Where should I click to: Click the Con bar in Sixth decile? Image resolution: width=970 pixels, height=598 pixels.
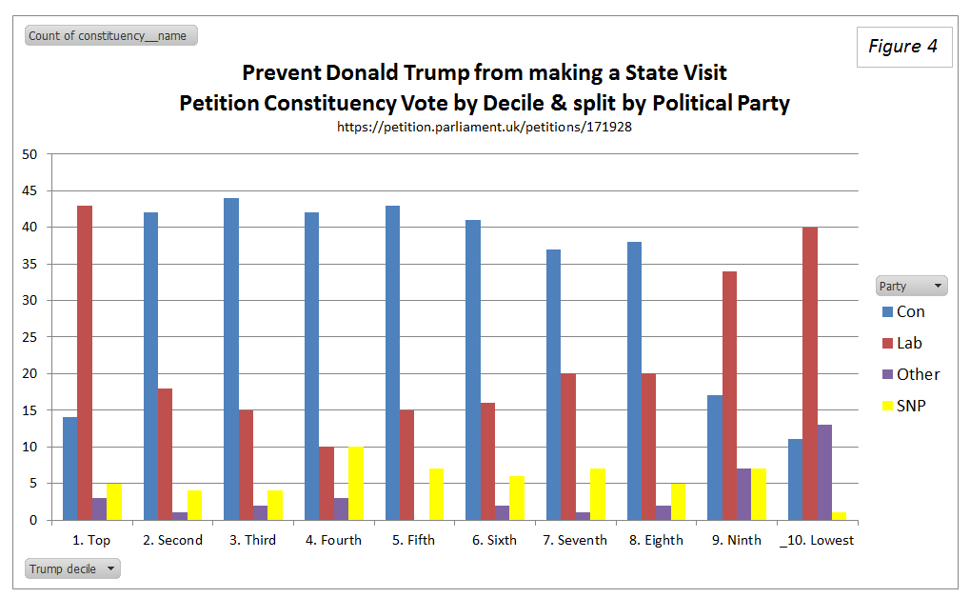[x=473, y=369]
